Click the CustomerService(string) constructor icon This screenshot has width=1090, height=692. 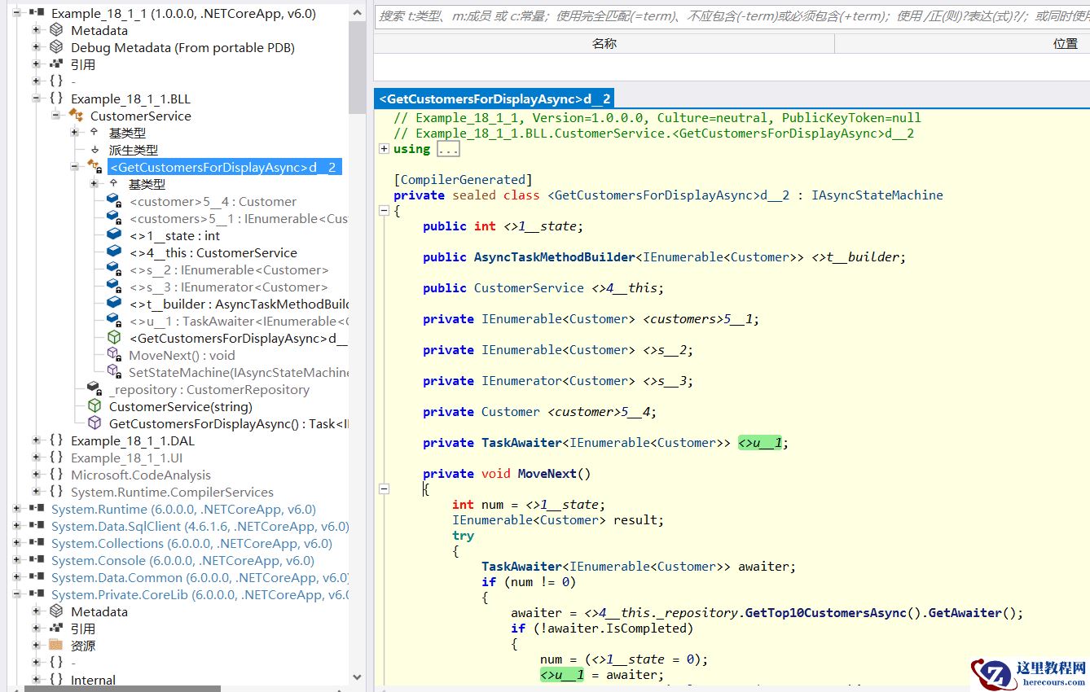(x=95, y=406)
